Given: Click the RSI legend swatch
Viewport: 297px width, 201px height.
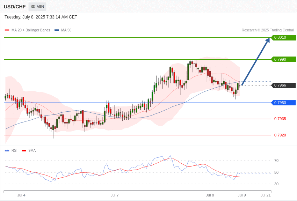Looking at the screenshot, I should 7,150.
